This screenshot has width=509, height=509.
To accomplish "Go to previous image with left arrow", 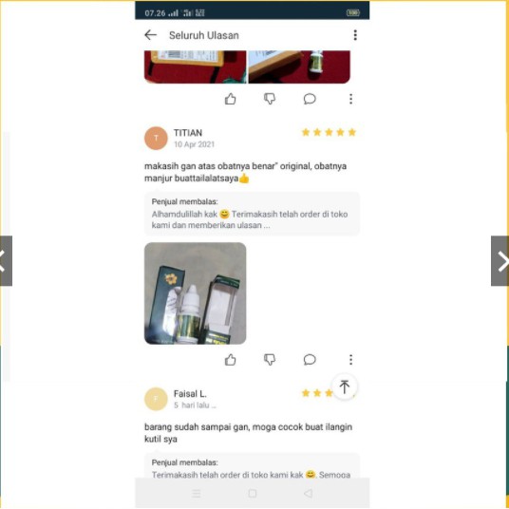I will pos(6,260).
